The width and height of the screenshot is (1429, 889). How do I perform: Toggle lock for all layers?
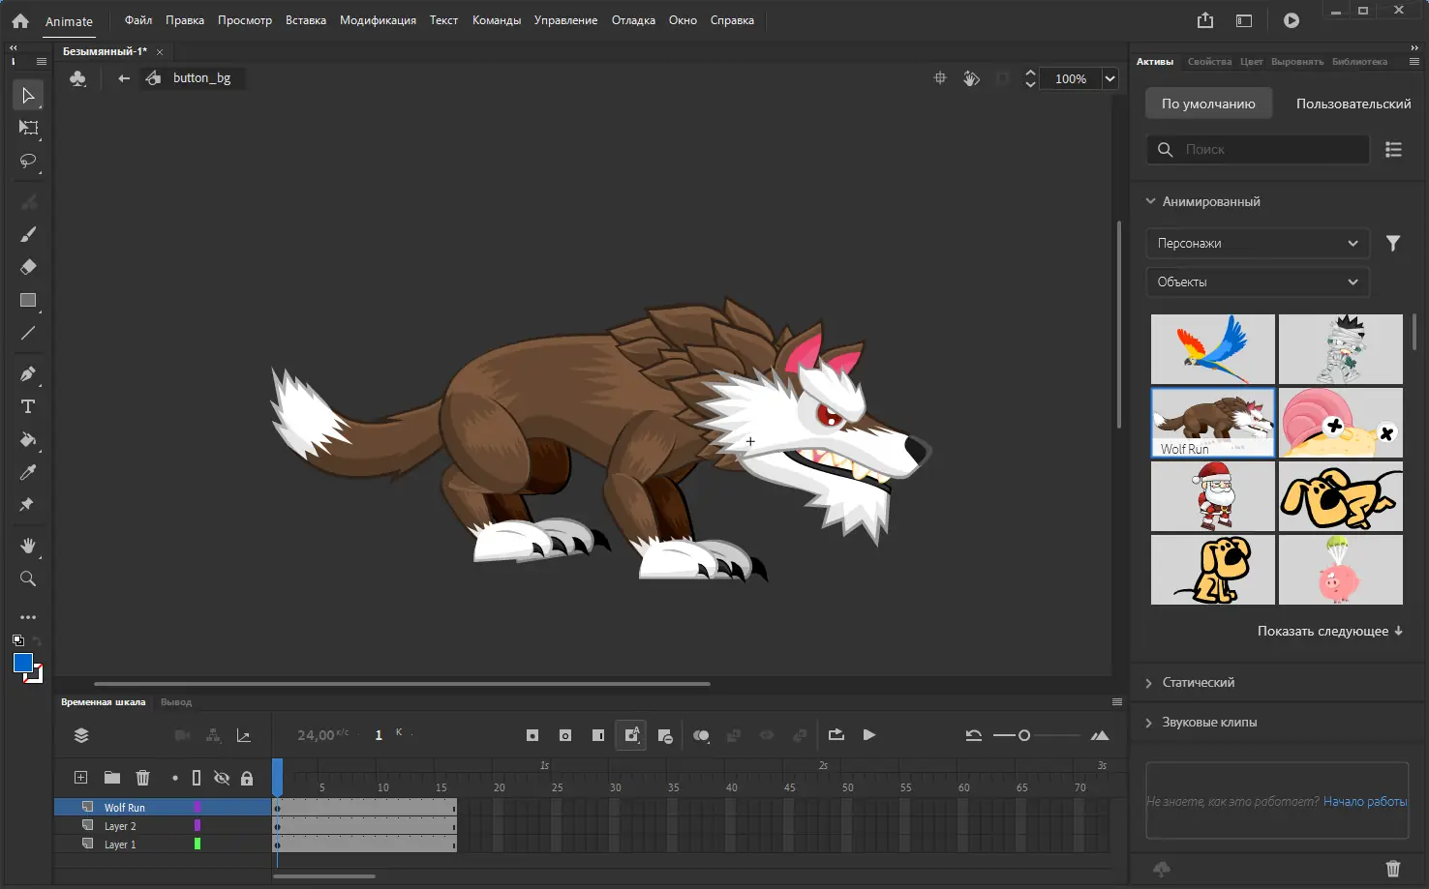click(247, 778)
